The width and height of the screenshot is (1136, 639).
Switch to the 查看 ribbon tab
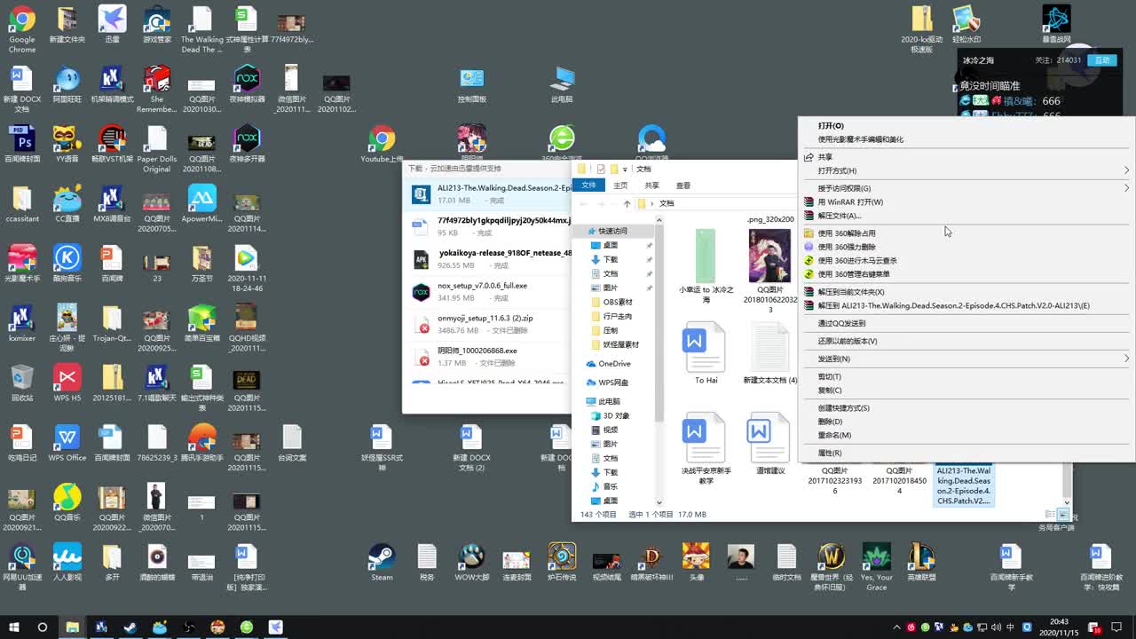point(683,185)
